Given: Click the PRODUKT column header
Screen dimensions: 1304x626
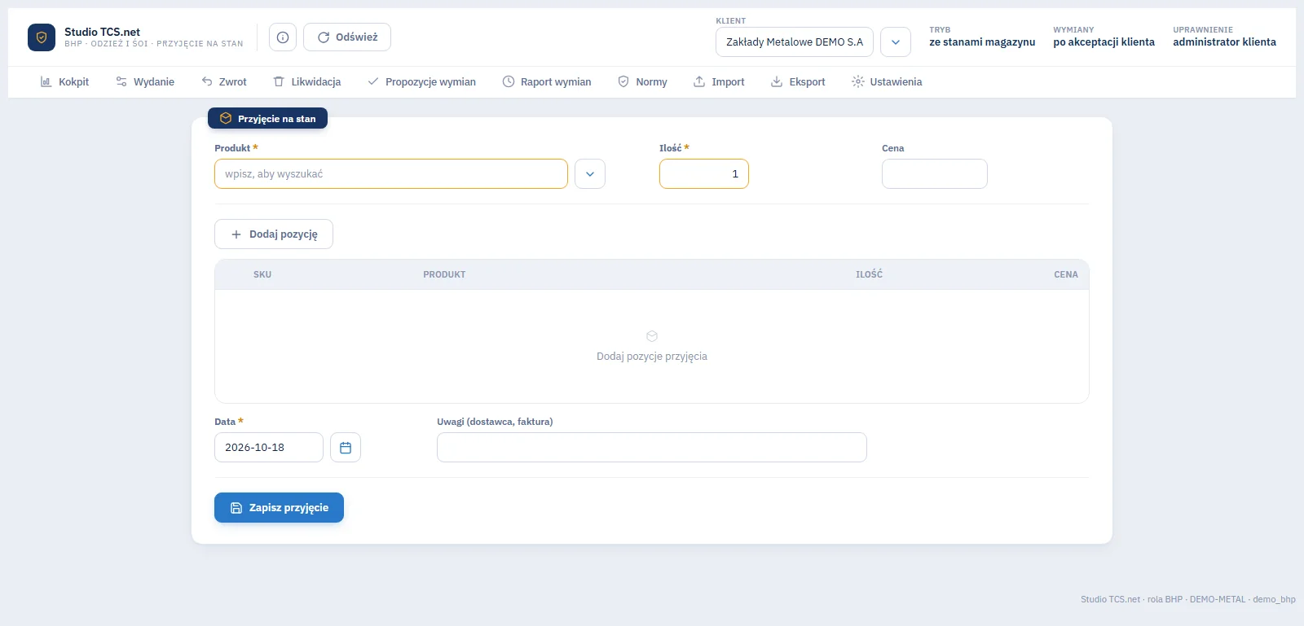Looking at the screenshot, I should (444, 275).
